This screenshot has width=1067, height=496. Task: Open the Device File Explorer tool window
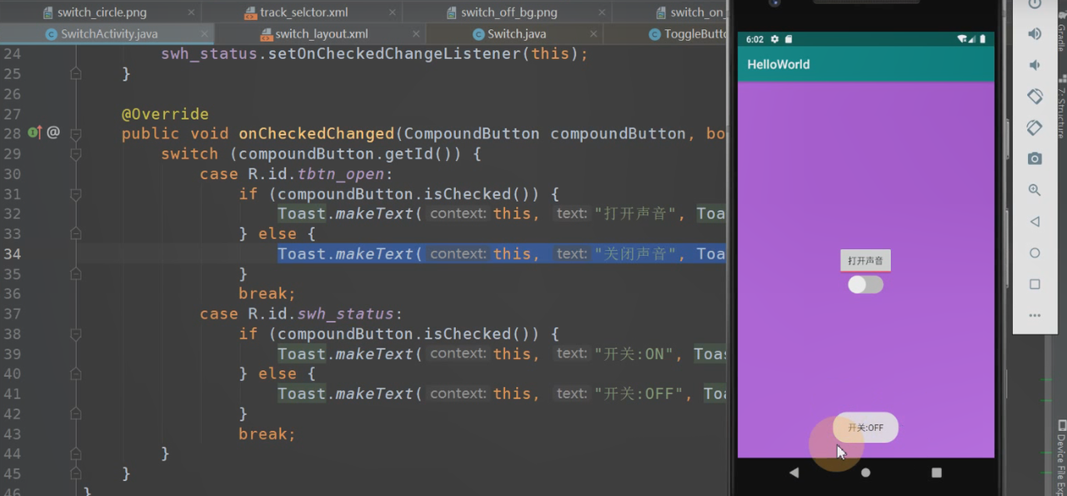click(x=1061, y=458)
